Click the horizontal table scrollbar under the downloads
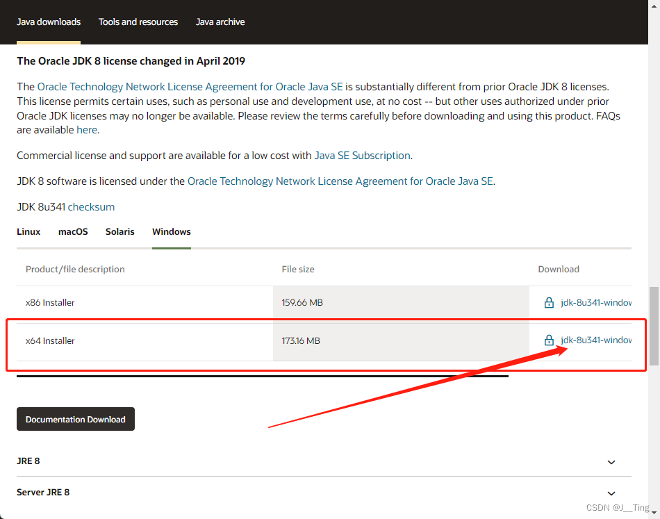 tap(262, 376)
